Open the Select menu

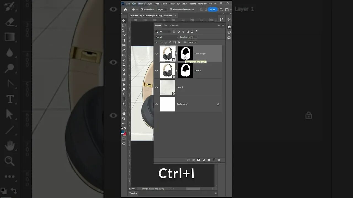164,4
